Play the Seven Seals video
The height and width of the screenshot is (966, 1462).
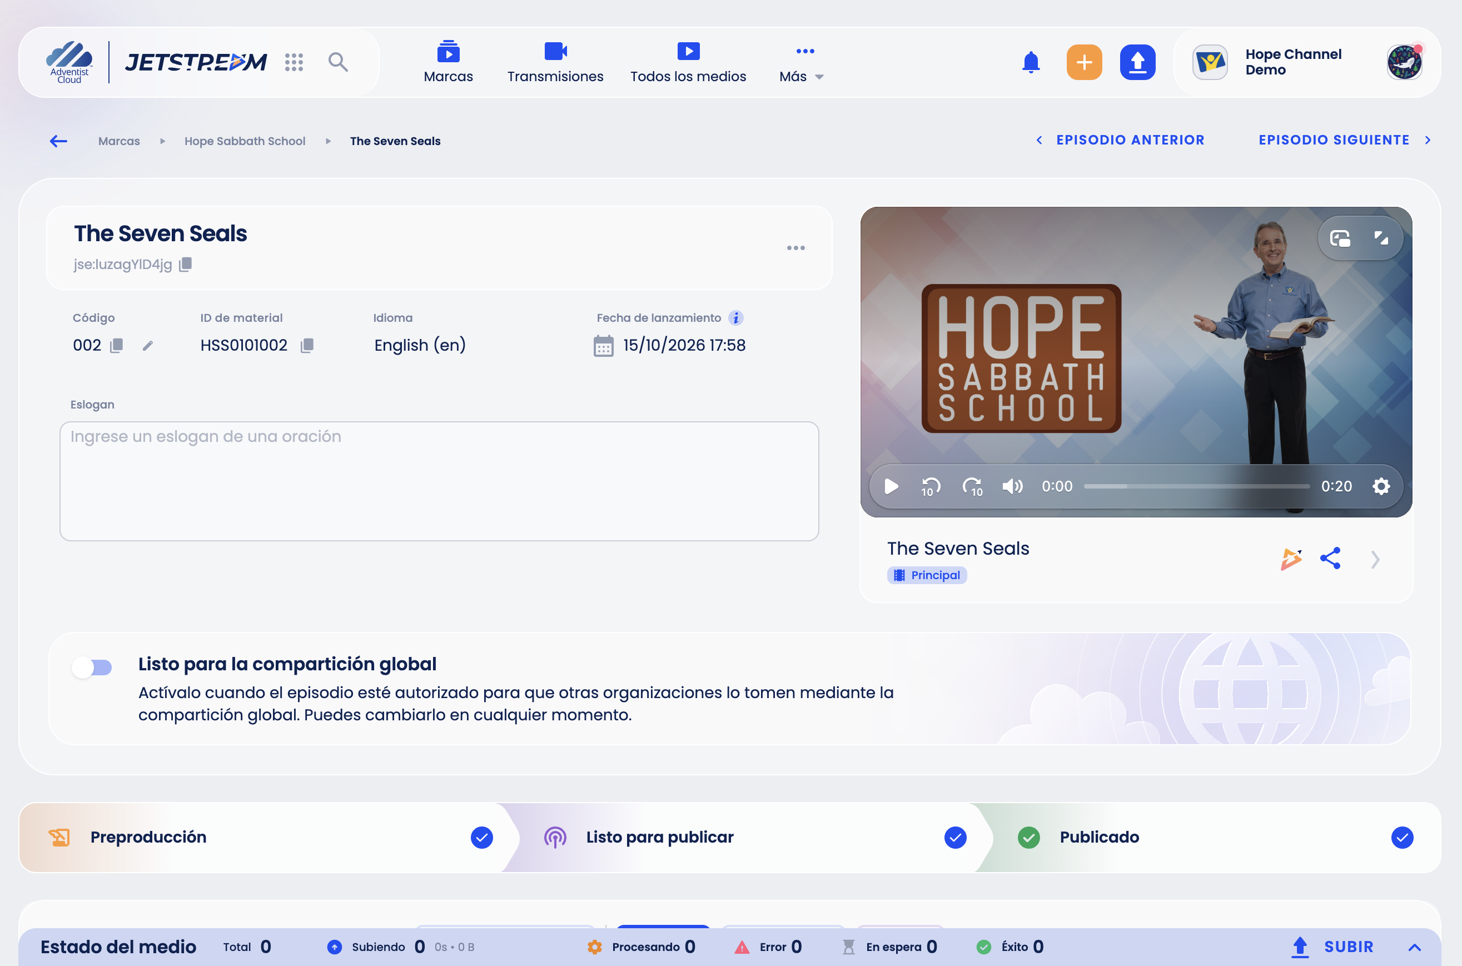pyautogui.click(x=891, y=486)
